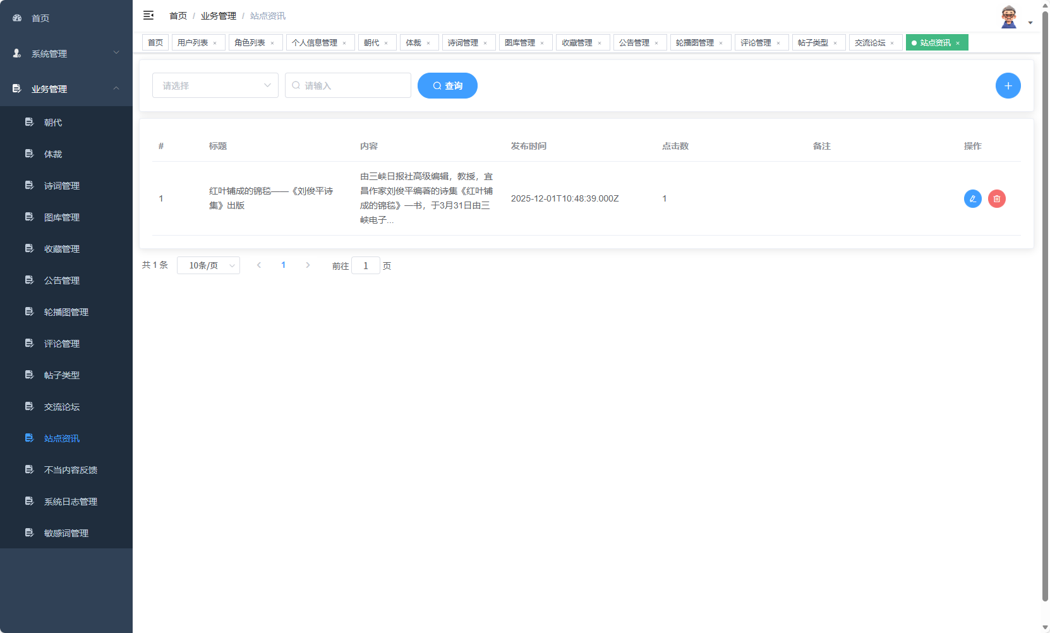This screenshot has width=1050, height=633.
Task: Click the 业务管理 breadcrumb link
Action: coord(218,15)
